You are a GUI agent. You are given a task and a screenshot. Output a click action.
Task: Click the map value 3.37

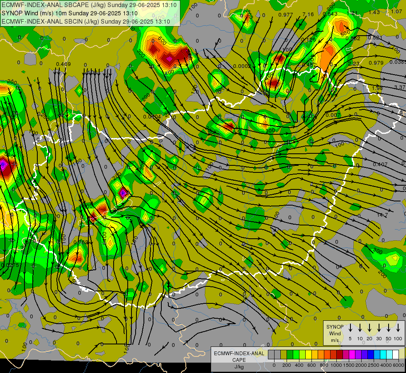coord(399,87)
